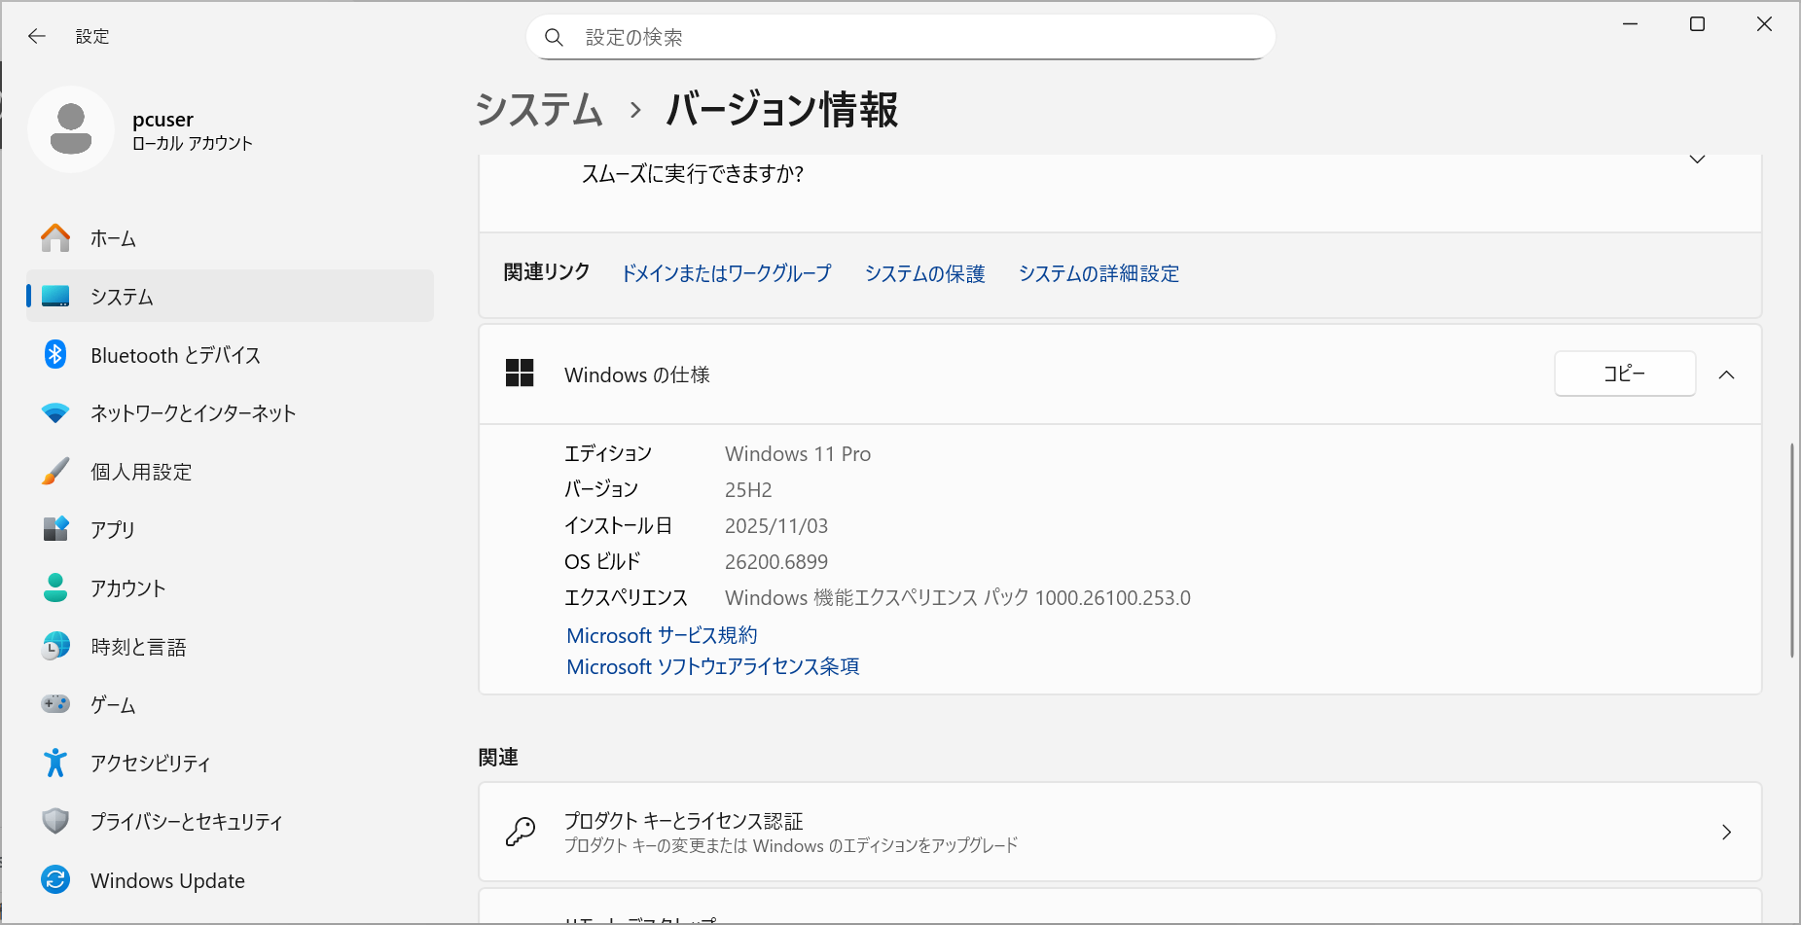Image resolution: width=1801 pixels, height=925 pixels.
Task: Click the 個人用設定 paintbrush icon
Action: [55, 472]
